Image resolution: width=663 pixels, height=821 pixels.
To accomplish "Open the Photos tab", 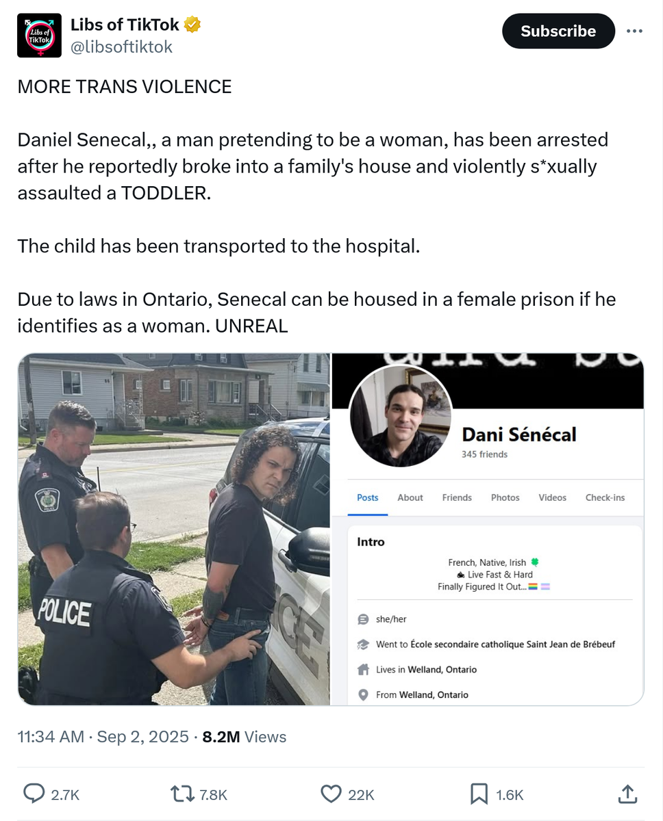I will (x=505, y=497).
